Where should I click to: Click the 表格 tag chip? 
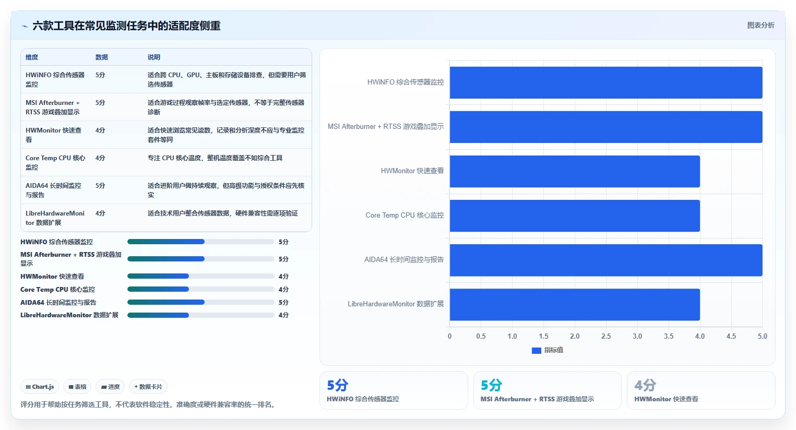77,387
